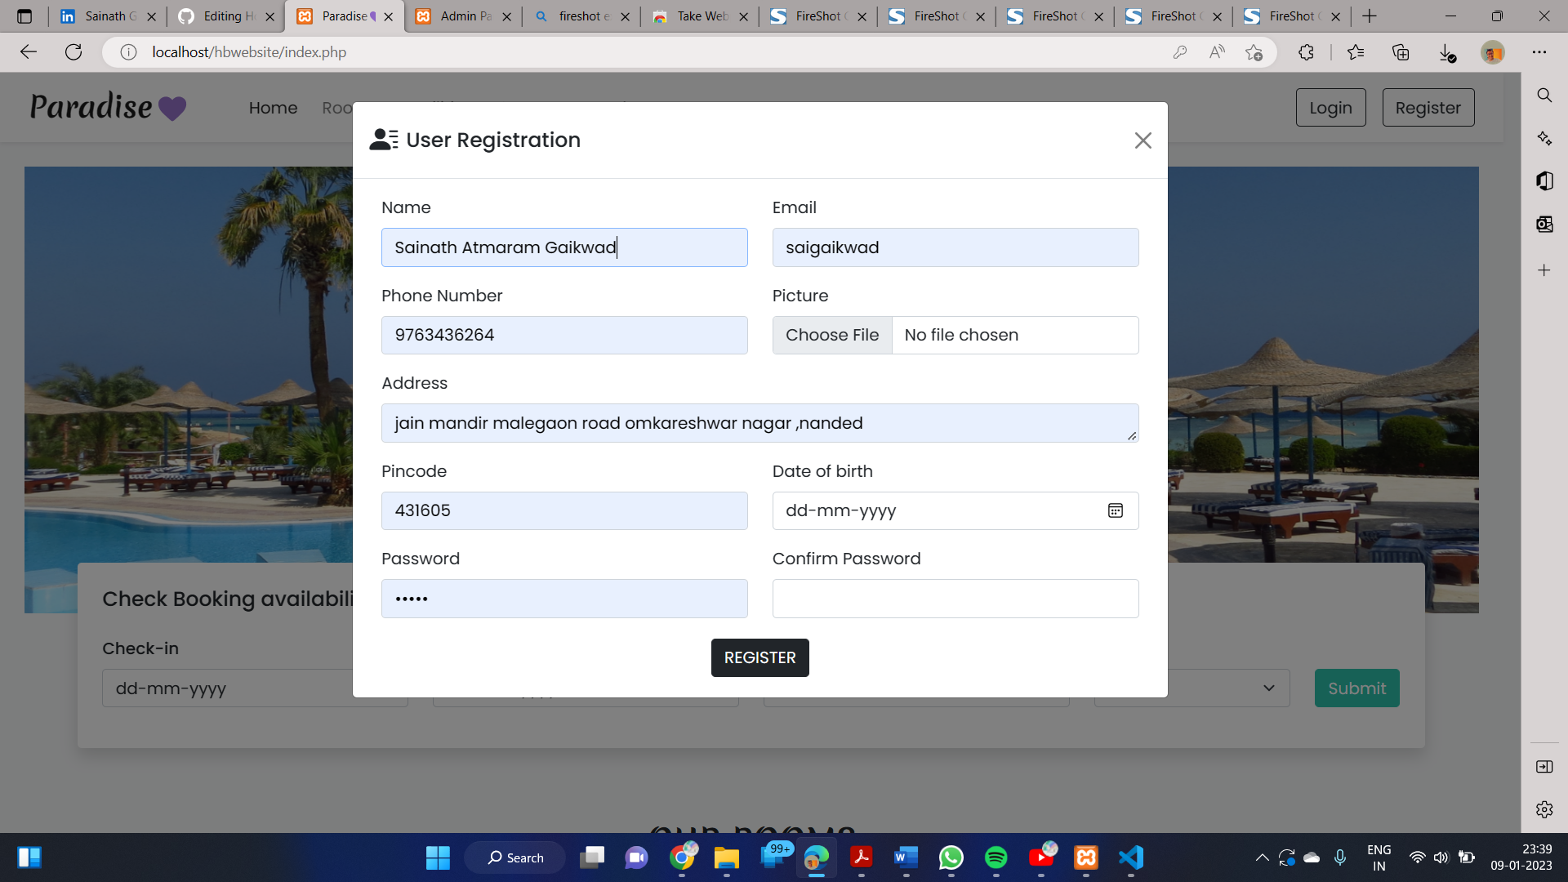Screen dimensions: 1568x882
Task: Open search in the Edge sidebar
Action: [x=1543, y=96]
